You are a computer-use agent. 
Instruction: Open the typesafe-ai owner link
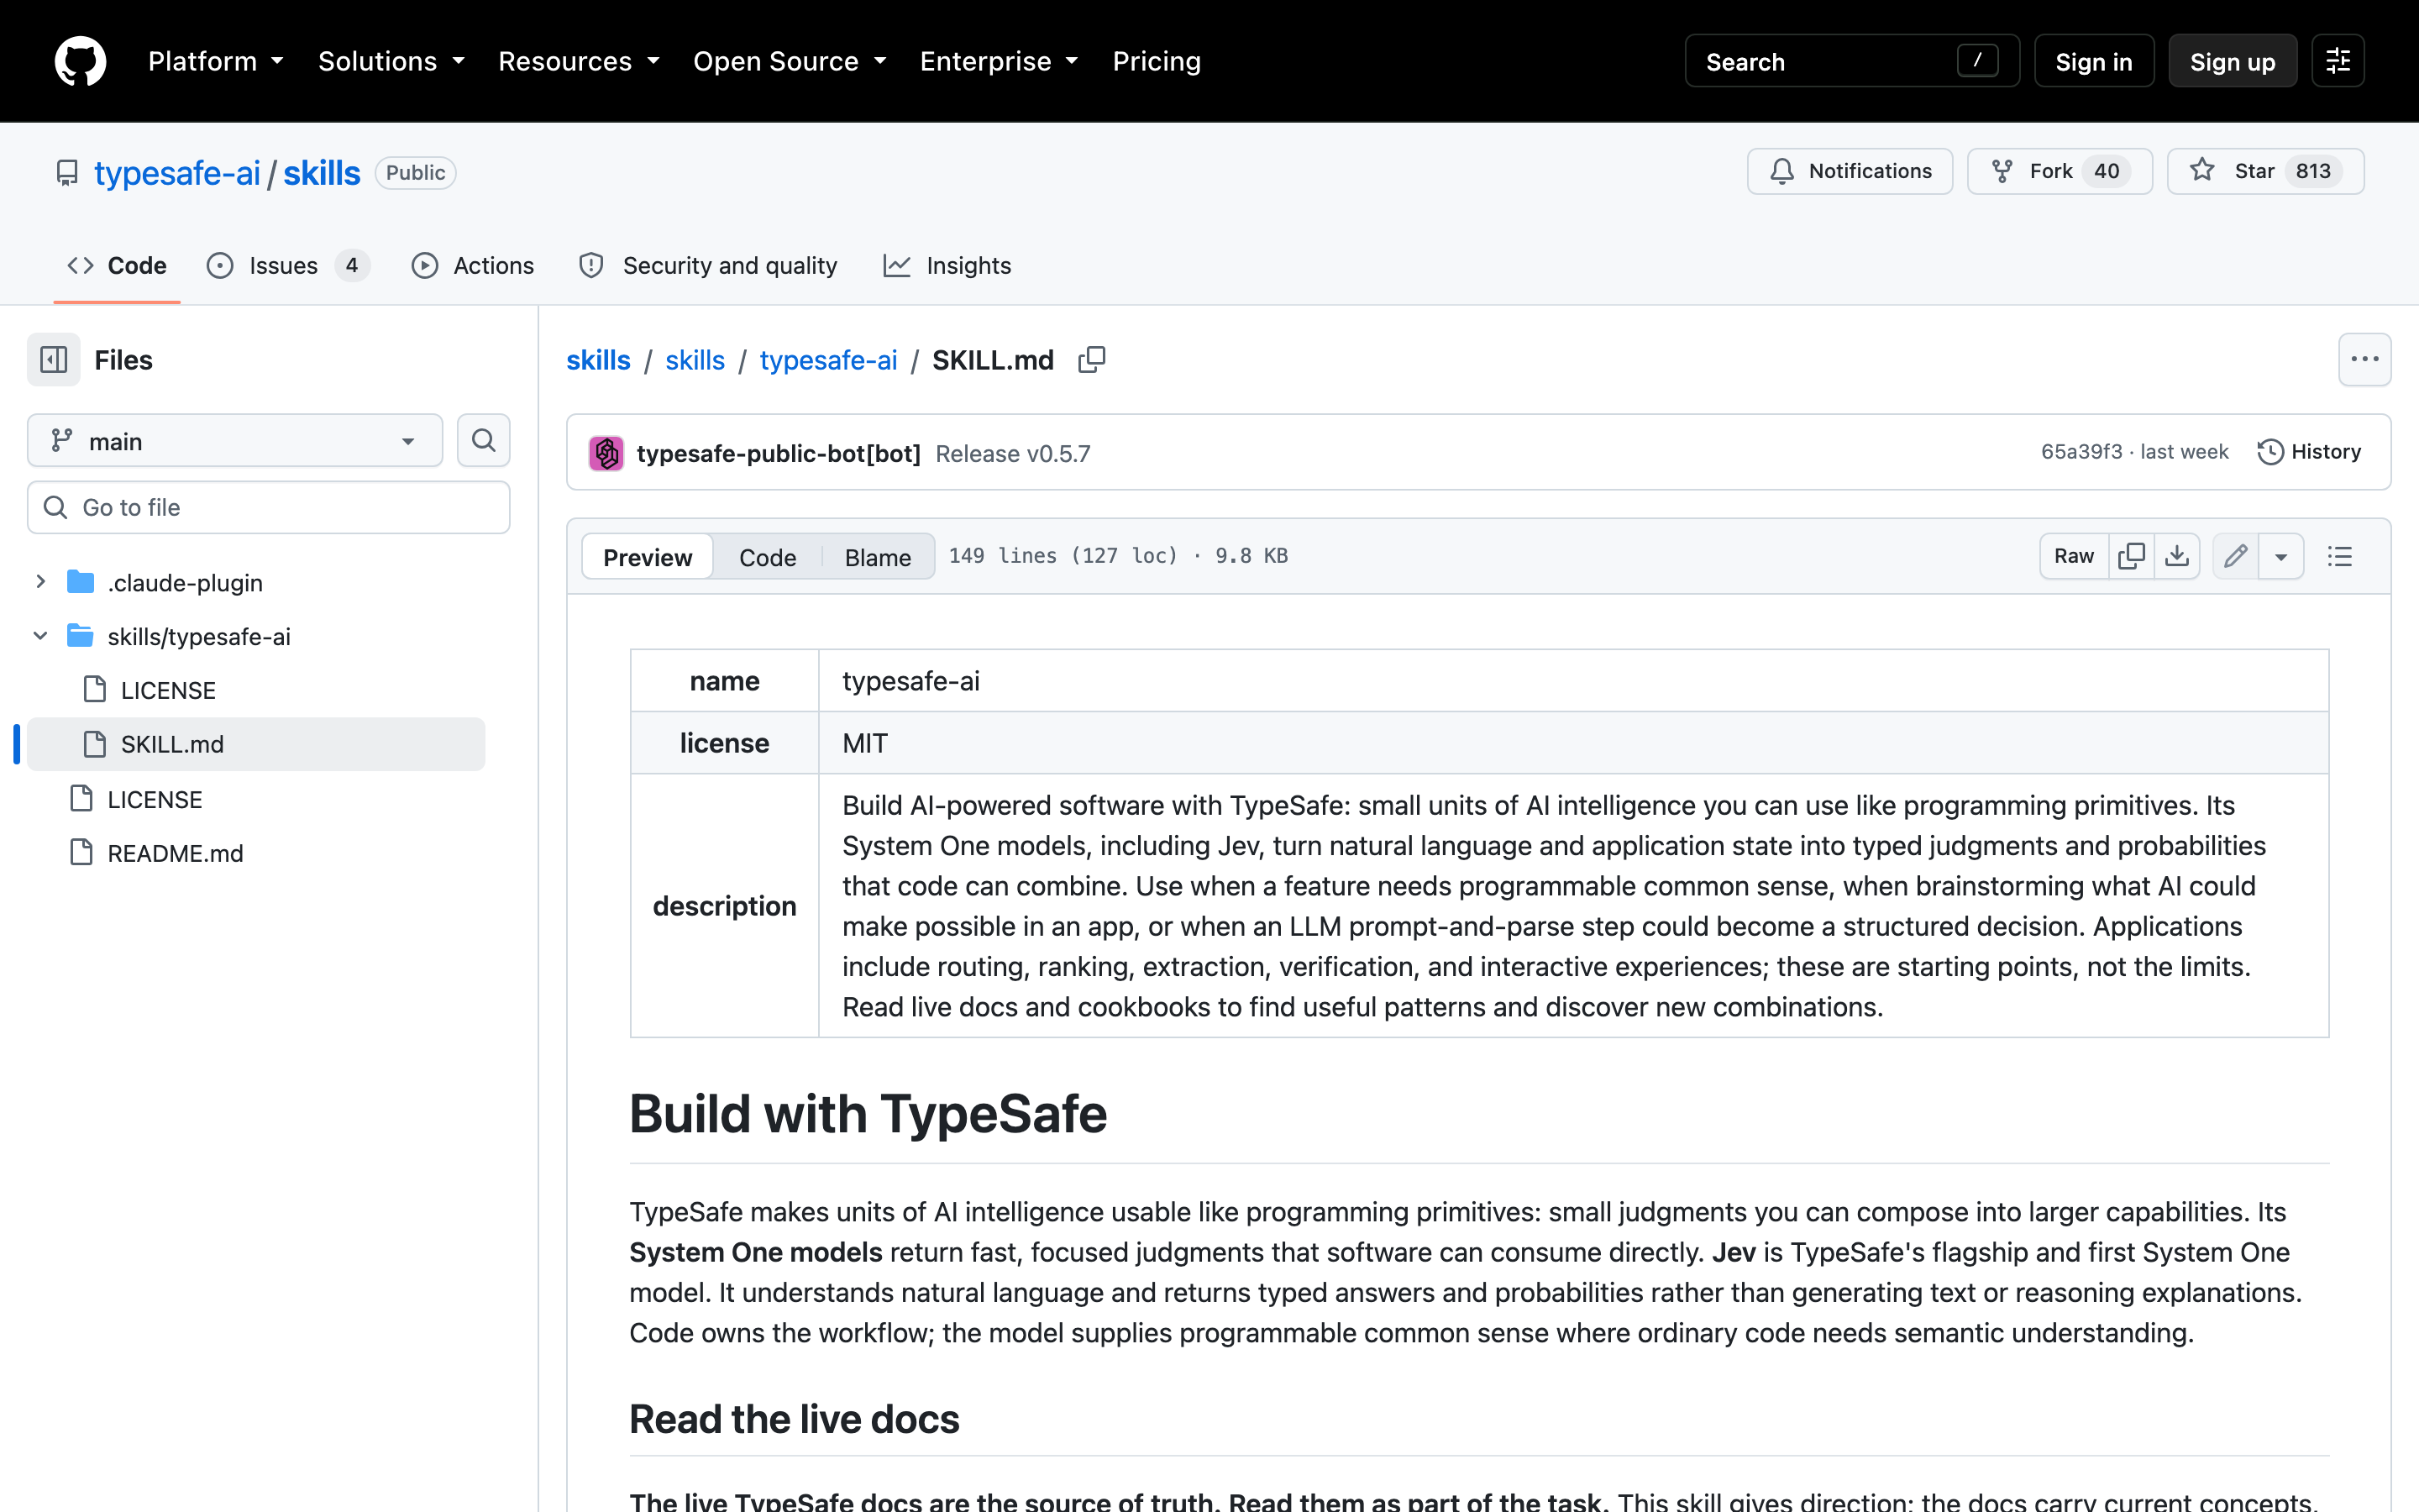point(177,173)
